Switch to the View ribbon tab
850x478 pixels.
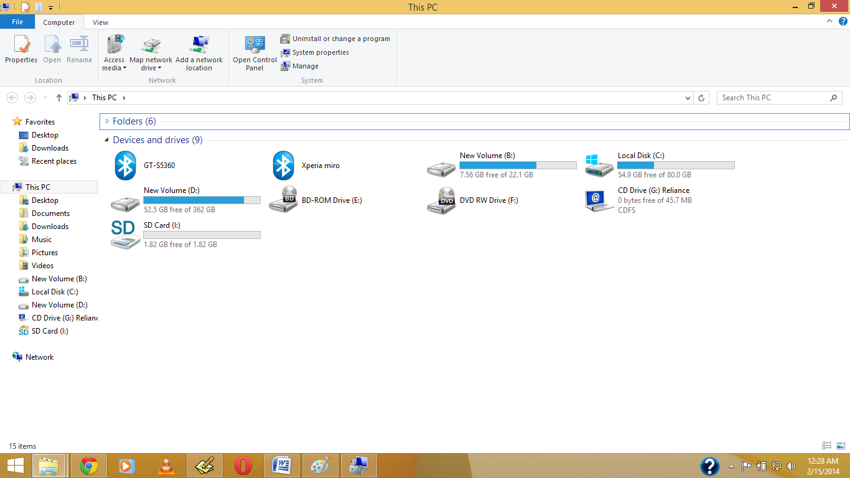coord(101,22)
